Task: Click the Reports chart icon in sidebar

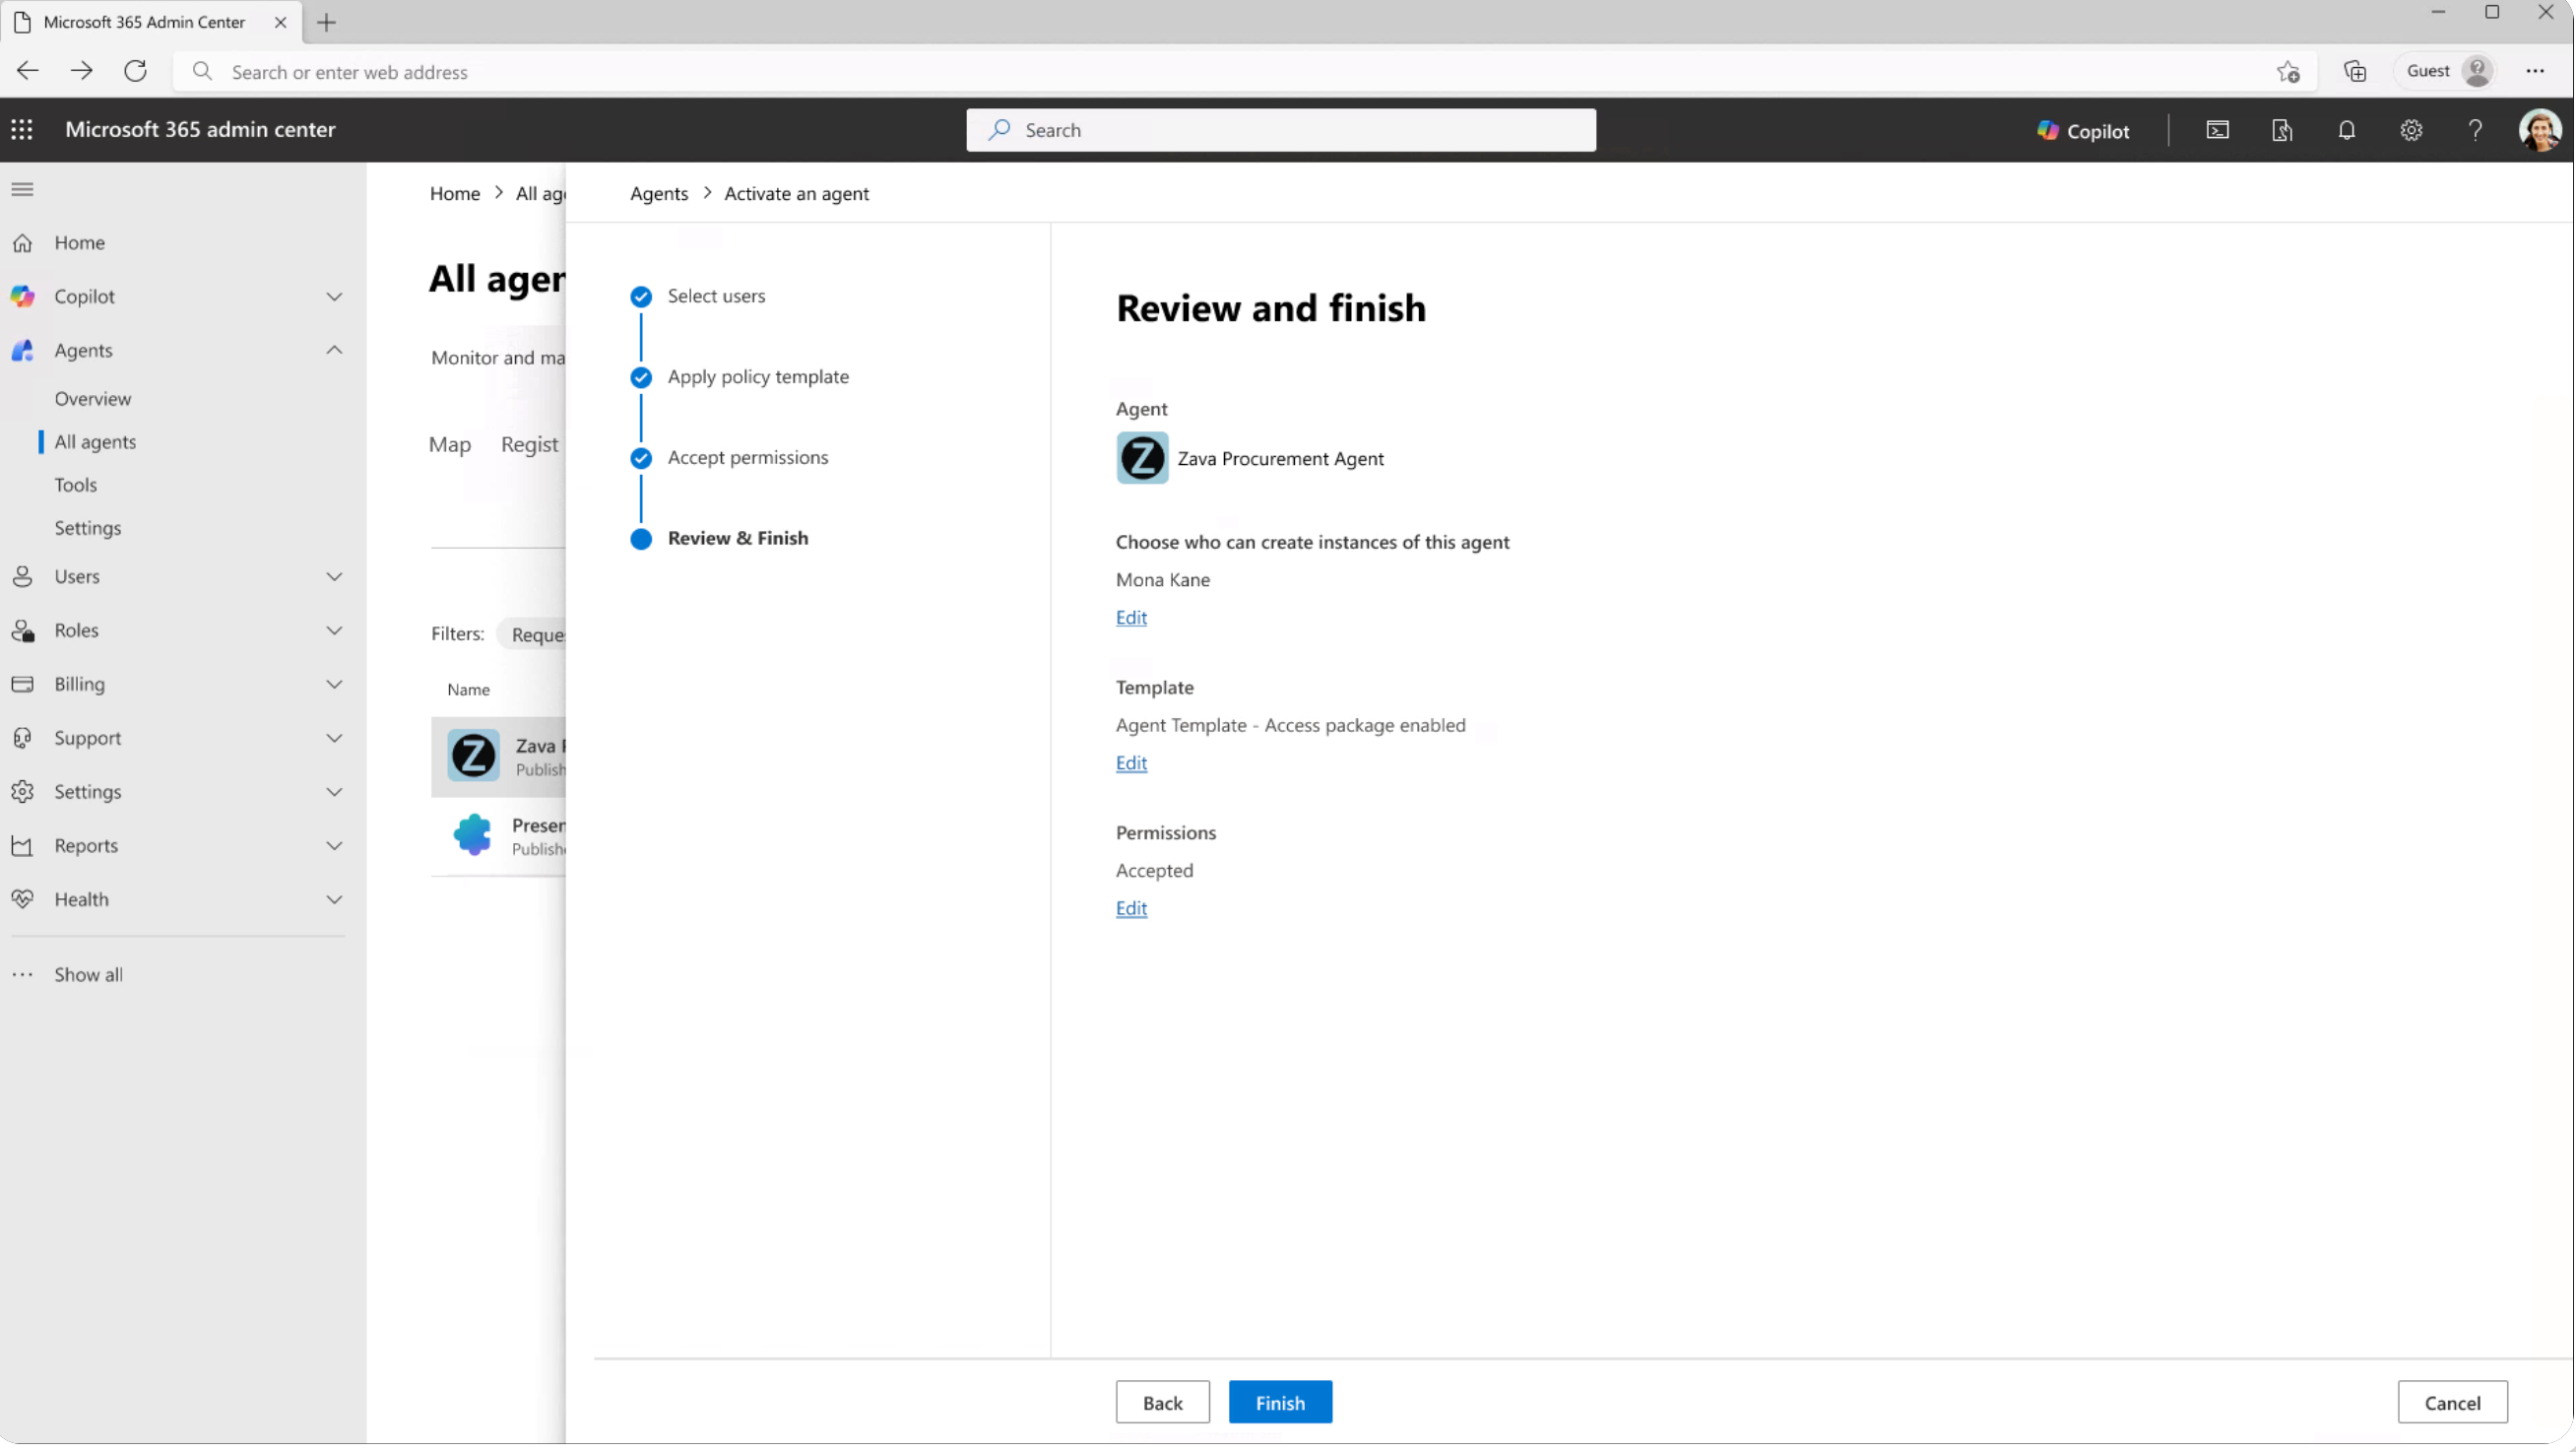Action: tap(22, 845)
